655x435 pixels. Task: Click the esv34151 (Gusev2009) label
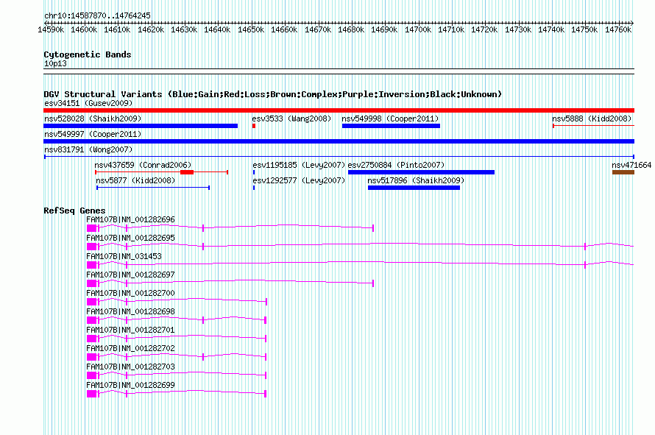(88, 103)
